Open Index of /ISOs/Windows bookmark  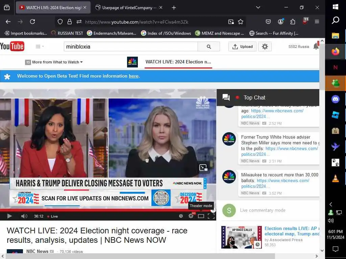(166, 33)
